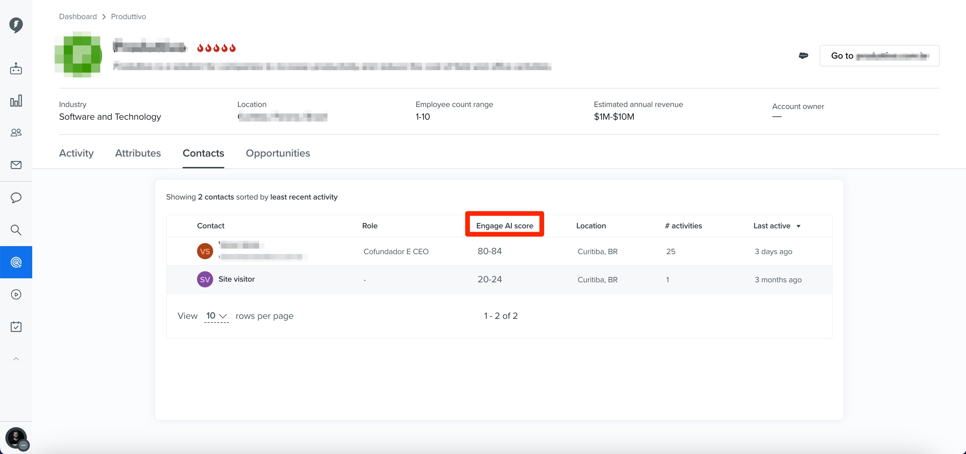
Task: Click the Cofundador E CEO role cell
Action: [396, 252]
